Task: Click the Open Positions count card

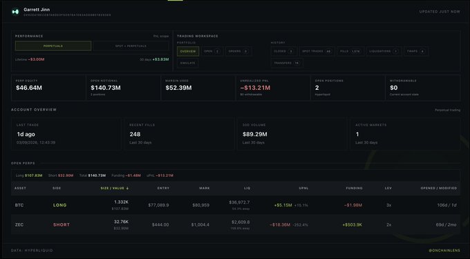Action: tap(348, 88)
